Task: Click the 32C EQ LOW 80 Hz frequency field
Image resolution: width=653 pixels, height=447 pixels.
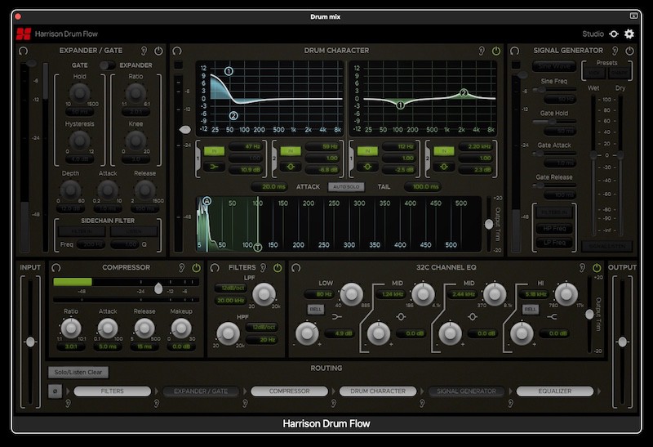Action: pyautogui.click(x=319, y=294)
